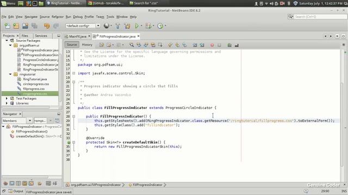This screenshot has width=348, height=195.
Task: Switch to the Files tab
Action: (25, 36)
